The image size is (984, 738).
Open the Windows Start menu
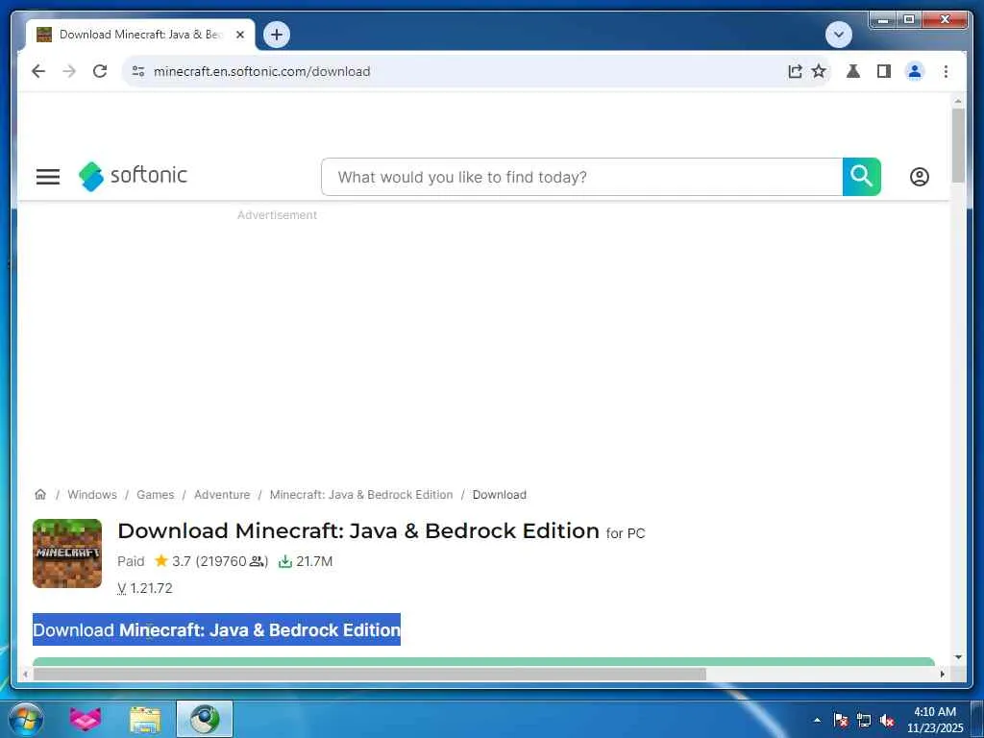pos(26,719)
